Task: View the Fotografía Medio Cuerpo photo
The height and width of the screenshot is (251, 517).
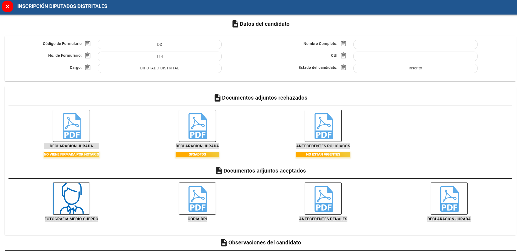Action: [71, 199]
